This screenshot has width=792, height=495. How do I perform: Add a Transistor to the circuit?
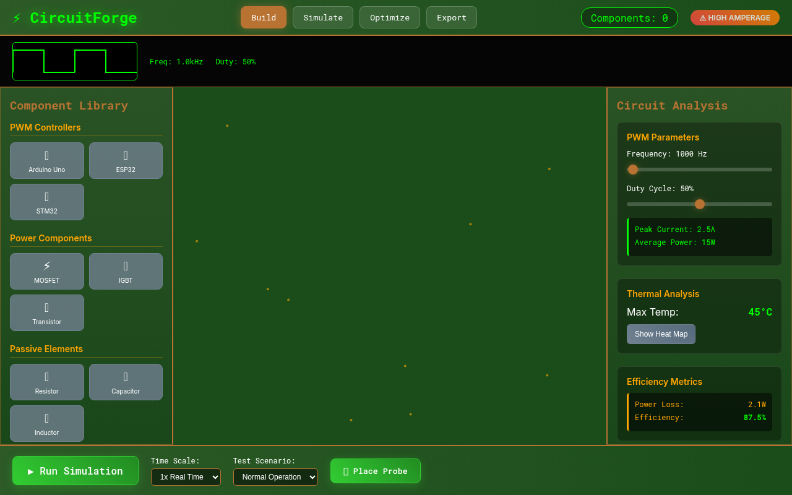(46, 312)
